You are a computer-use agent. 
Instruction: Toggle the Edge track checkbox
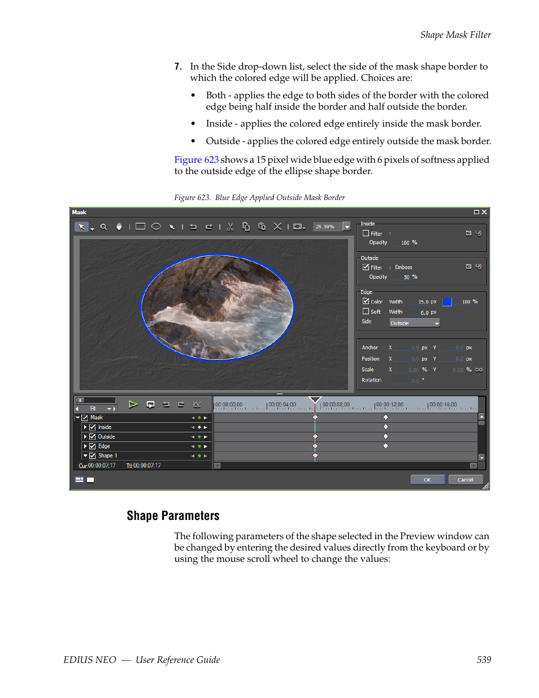(x=93, y=446)
